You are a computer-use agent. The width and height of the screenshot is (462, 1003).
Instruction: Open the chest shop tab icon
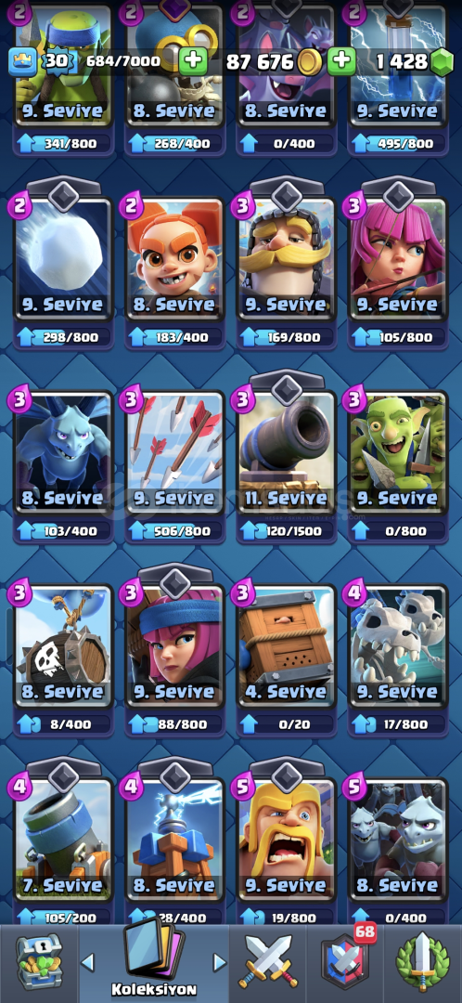tap(39, 961)
